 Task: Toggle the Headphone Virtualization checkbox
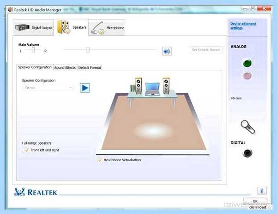[100, 160]
